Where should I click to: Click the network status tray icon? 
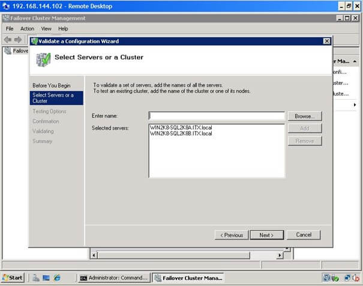347,278
